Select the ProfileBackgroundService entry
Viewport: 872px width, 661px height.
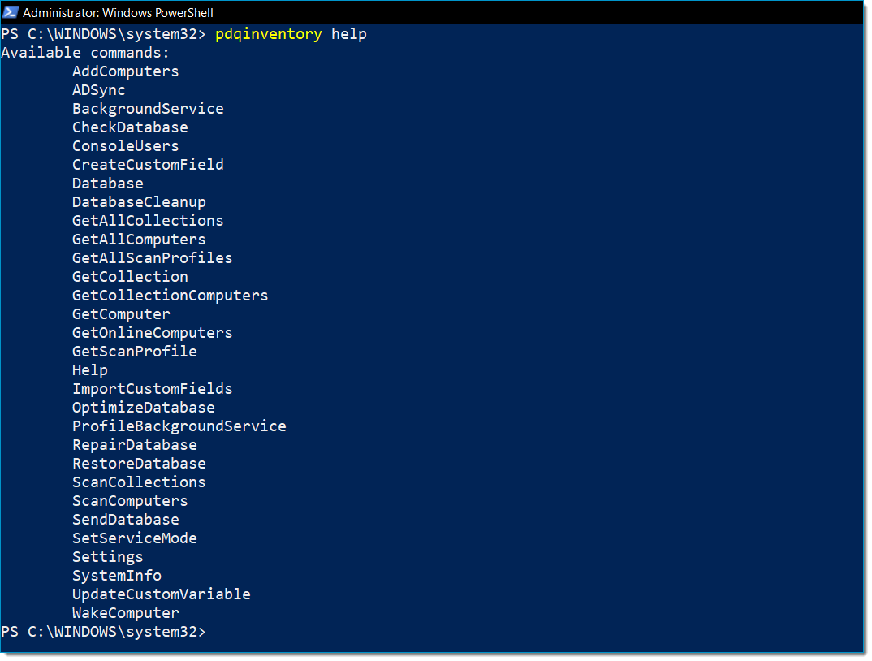coord(179,426)
